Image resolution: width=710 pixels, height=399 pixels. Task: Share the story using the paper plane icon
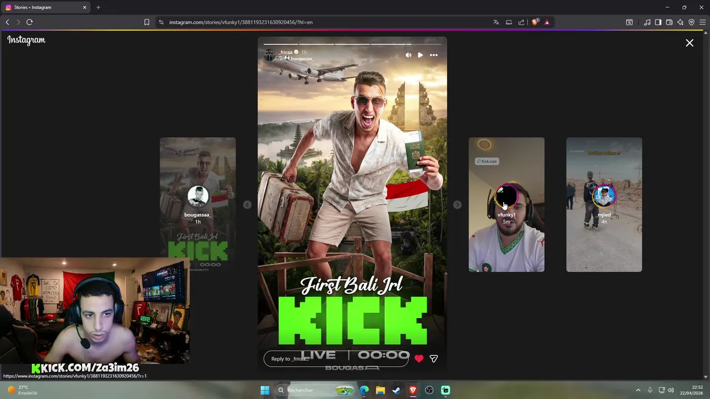(x=434, y=359)
